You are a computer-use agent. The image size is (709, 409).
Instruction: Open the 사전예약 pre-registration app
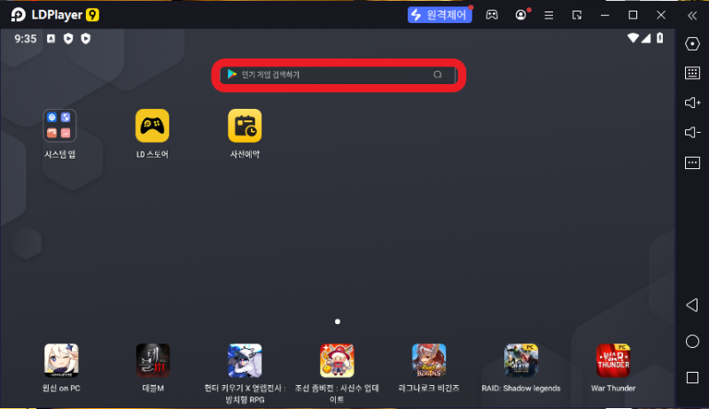pyautogui.click(x=245, y=126)
